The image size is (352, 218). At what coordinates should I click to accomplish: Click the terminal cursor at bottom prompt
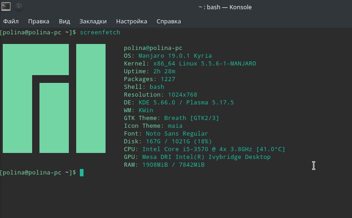point(82,173)
